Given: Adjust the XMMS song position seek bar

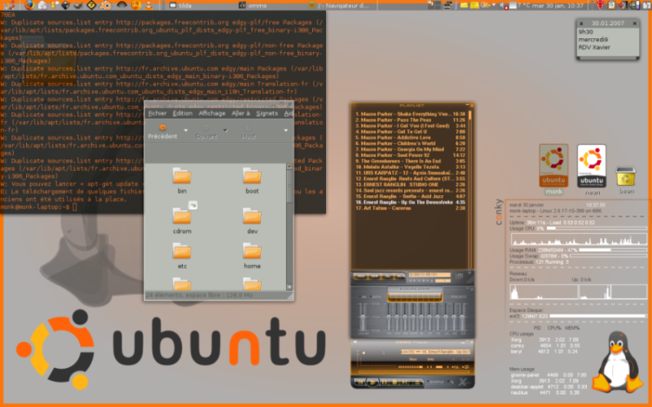Looking at the screenshot, I should pos(414,372).
